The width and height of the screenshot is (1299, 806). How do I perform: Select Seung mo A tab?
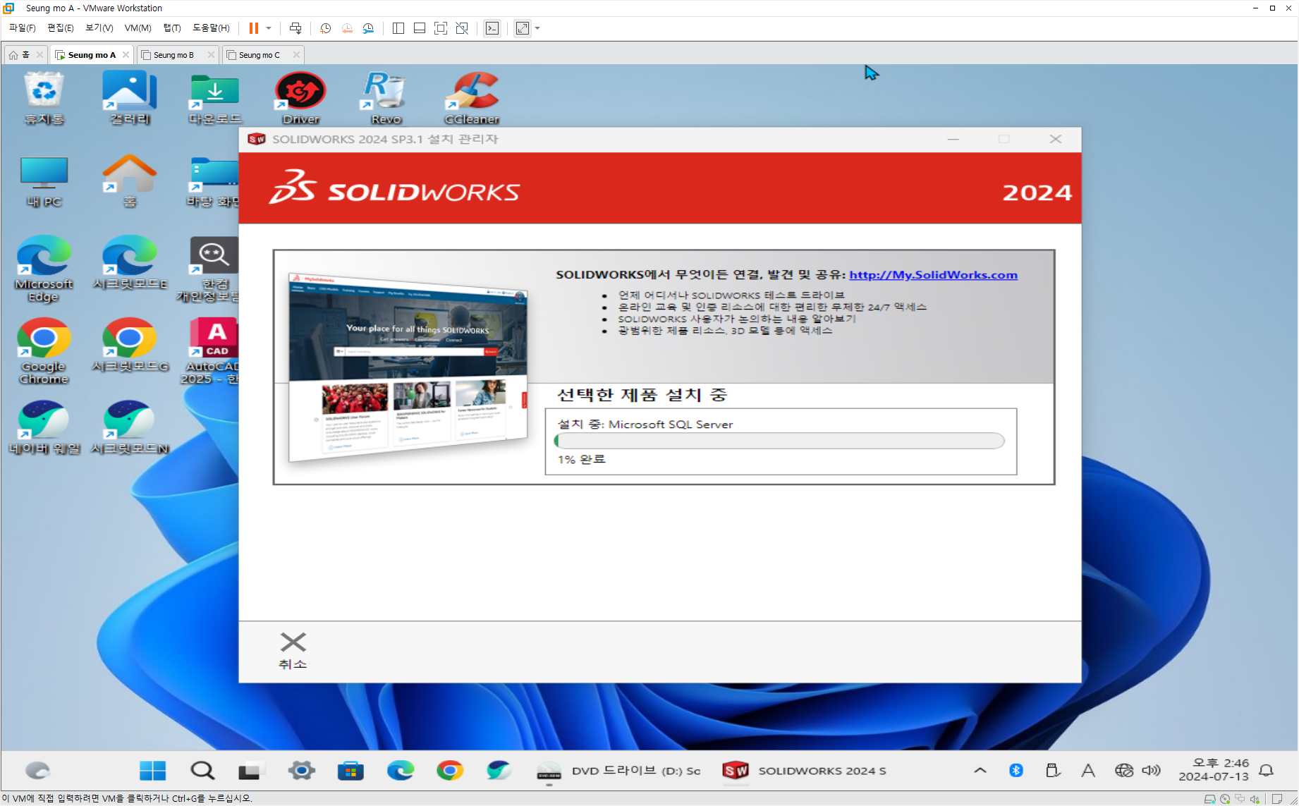[x=92, y=54]
